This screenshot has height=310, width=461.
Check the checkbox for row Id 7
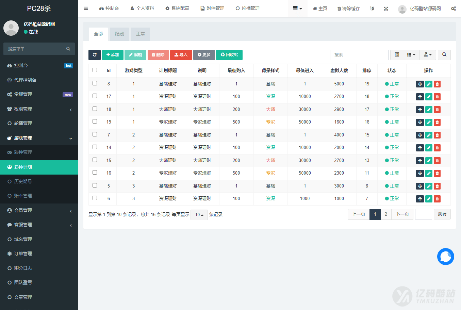[95, 134]
